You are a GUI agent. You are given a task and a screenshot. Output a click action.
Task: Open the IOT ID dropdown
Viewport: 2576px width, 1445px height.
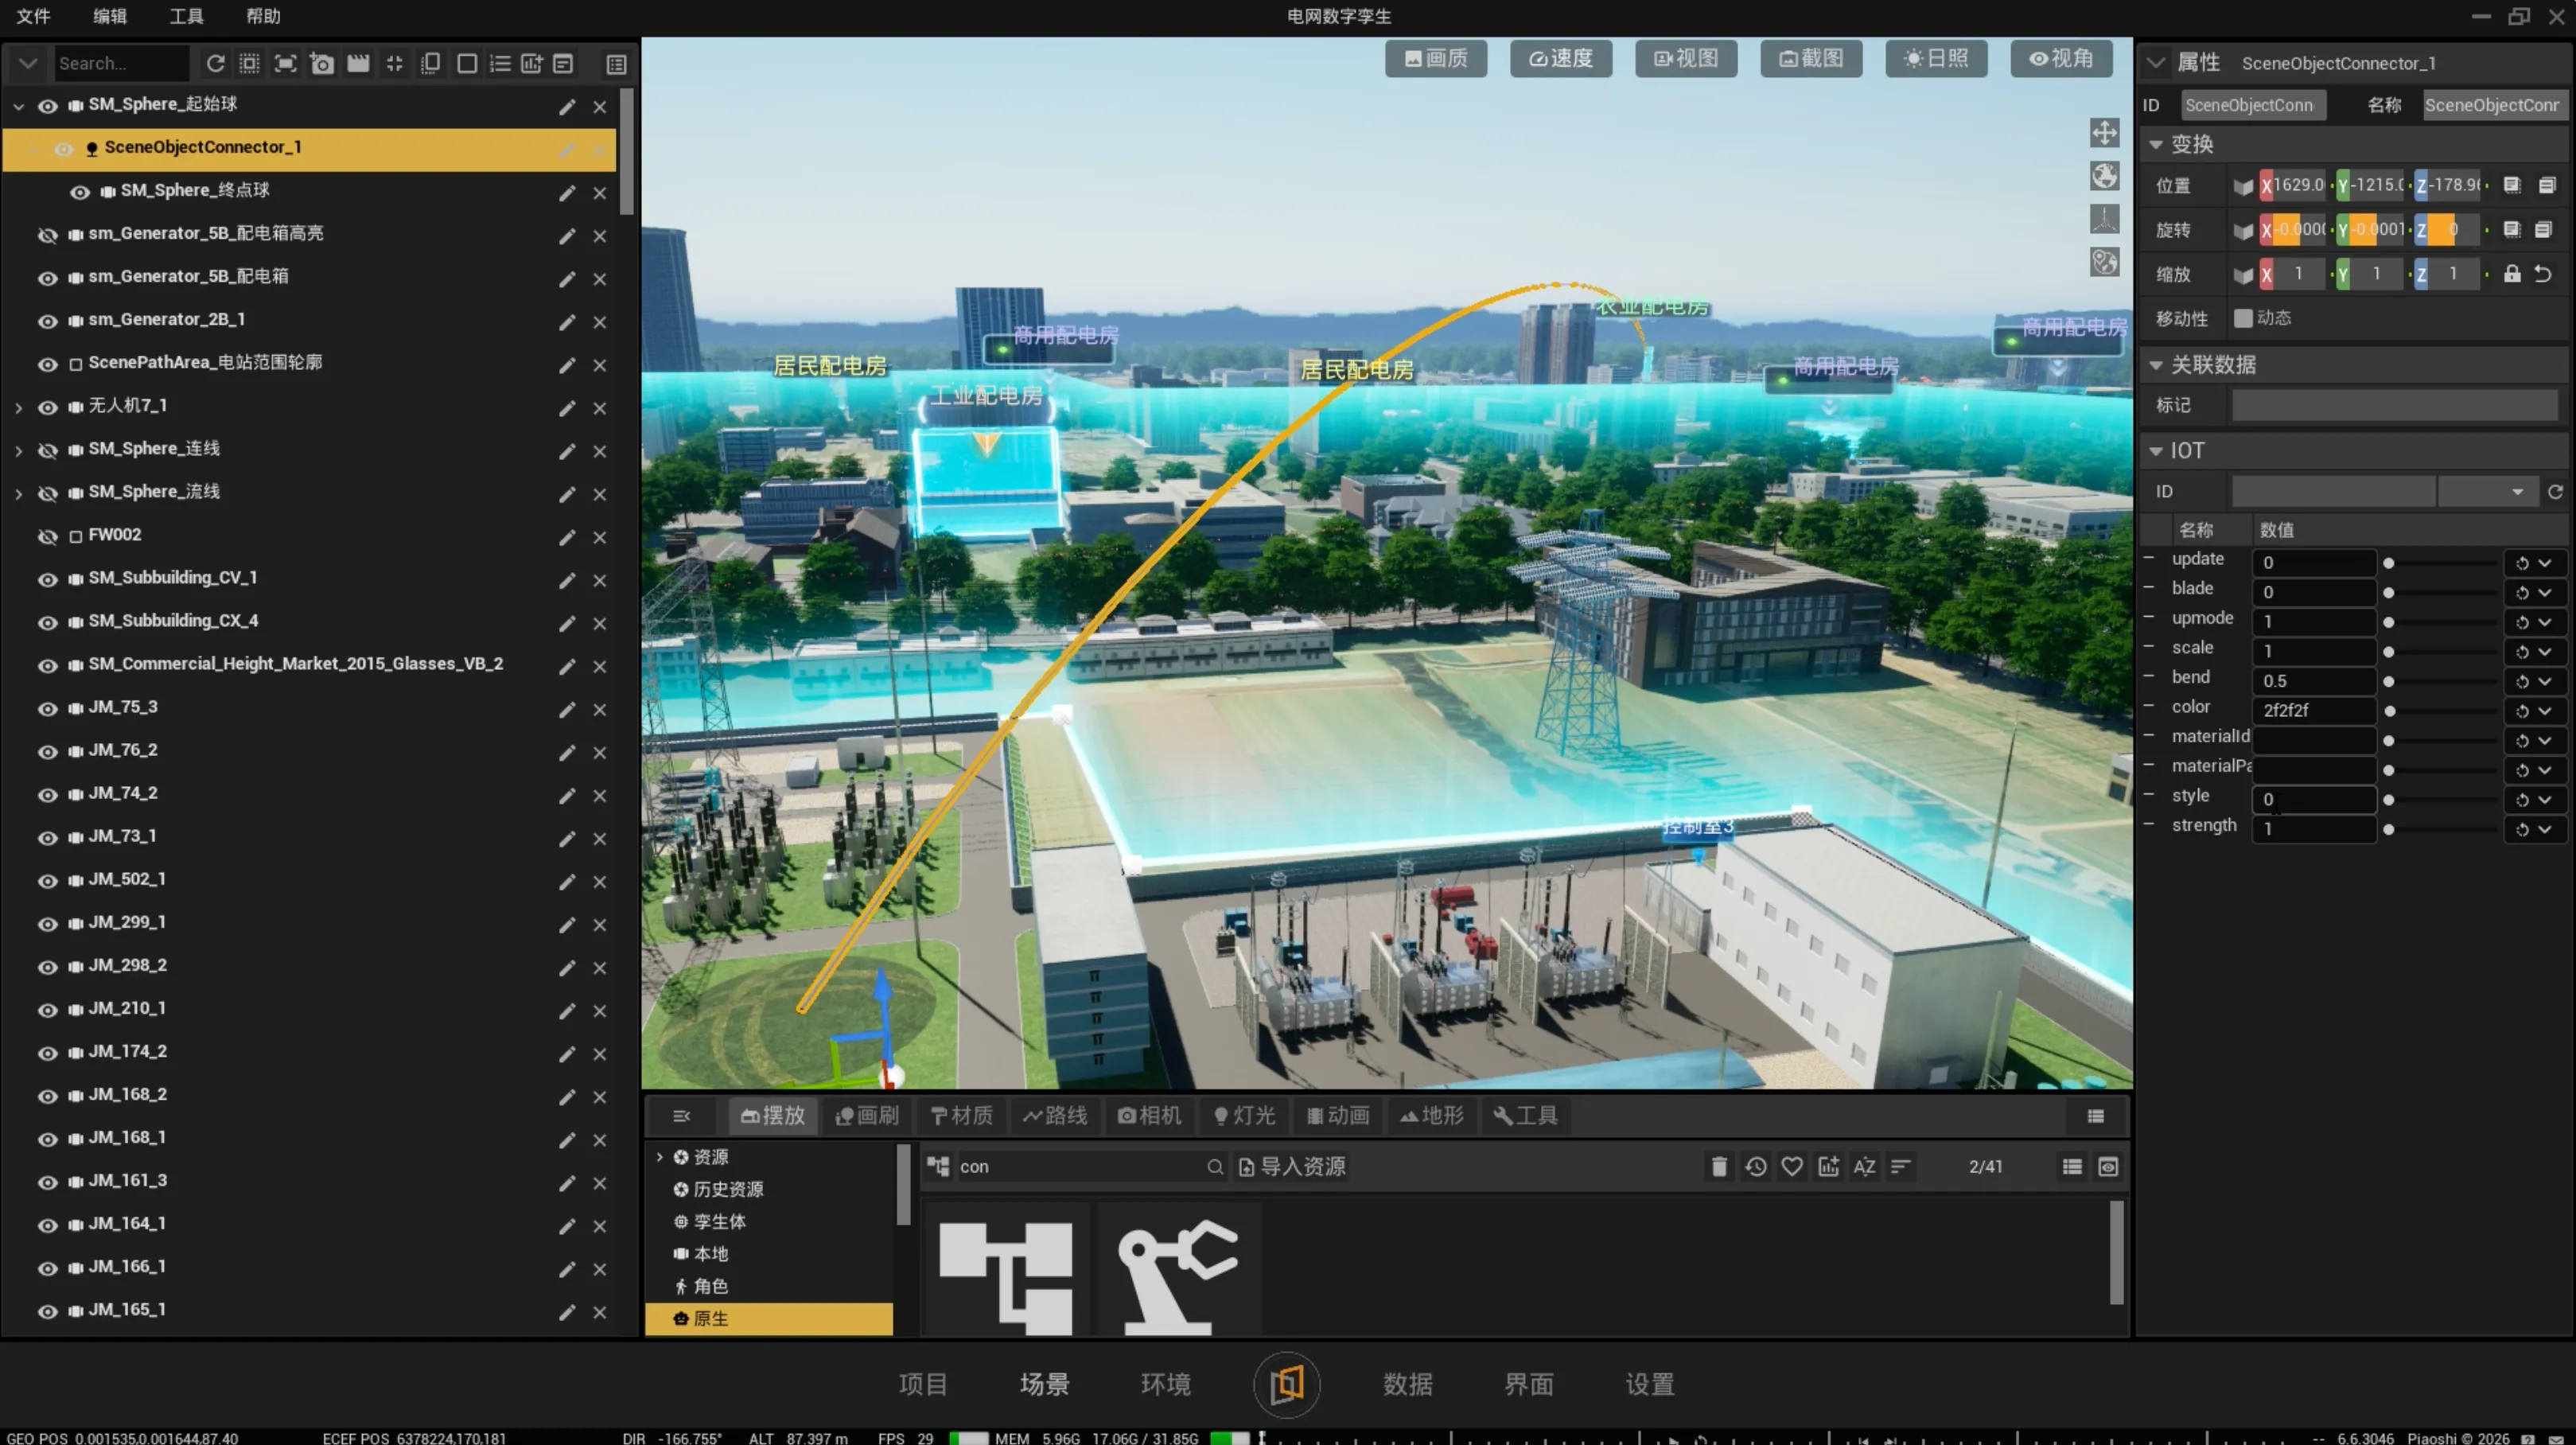(2516, 492)
